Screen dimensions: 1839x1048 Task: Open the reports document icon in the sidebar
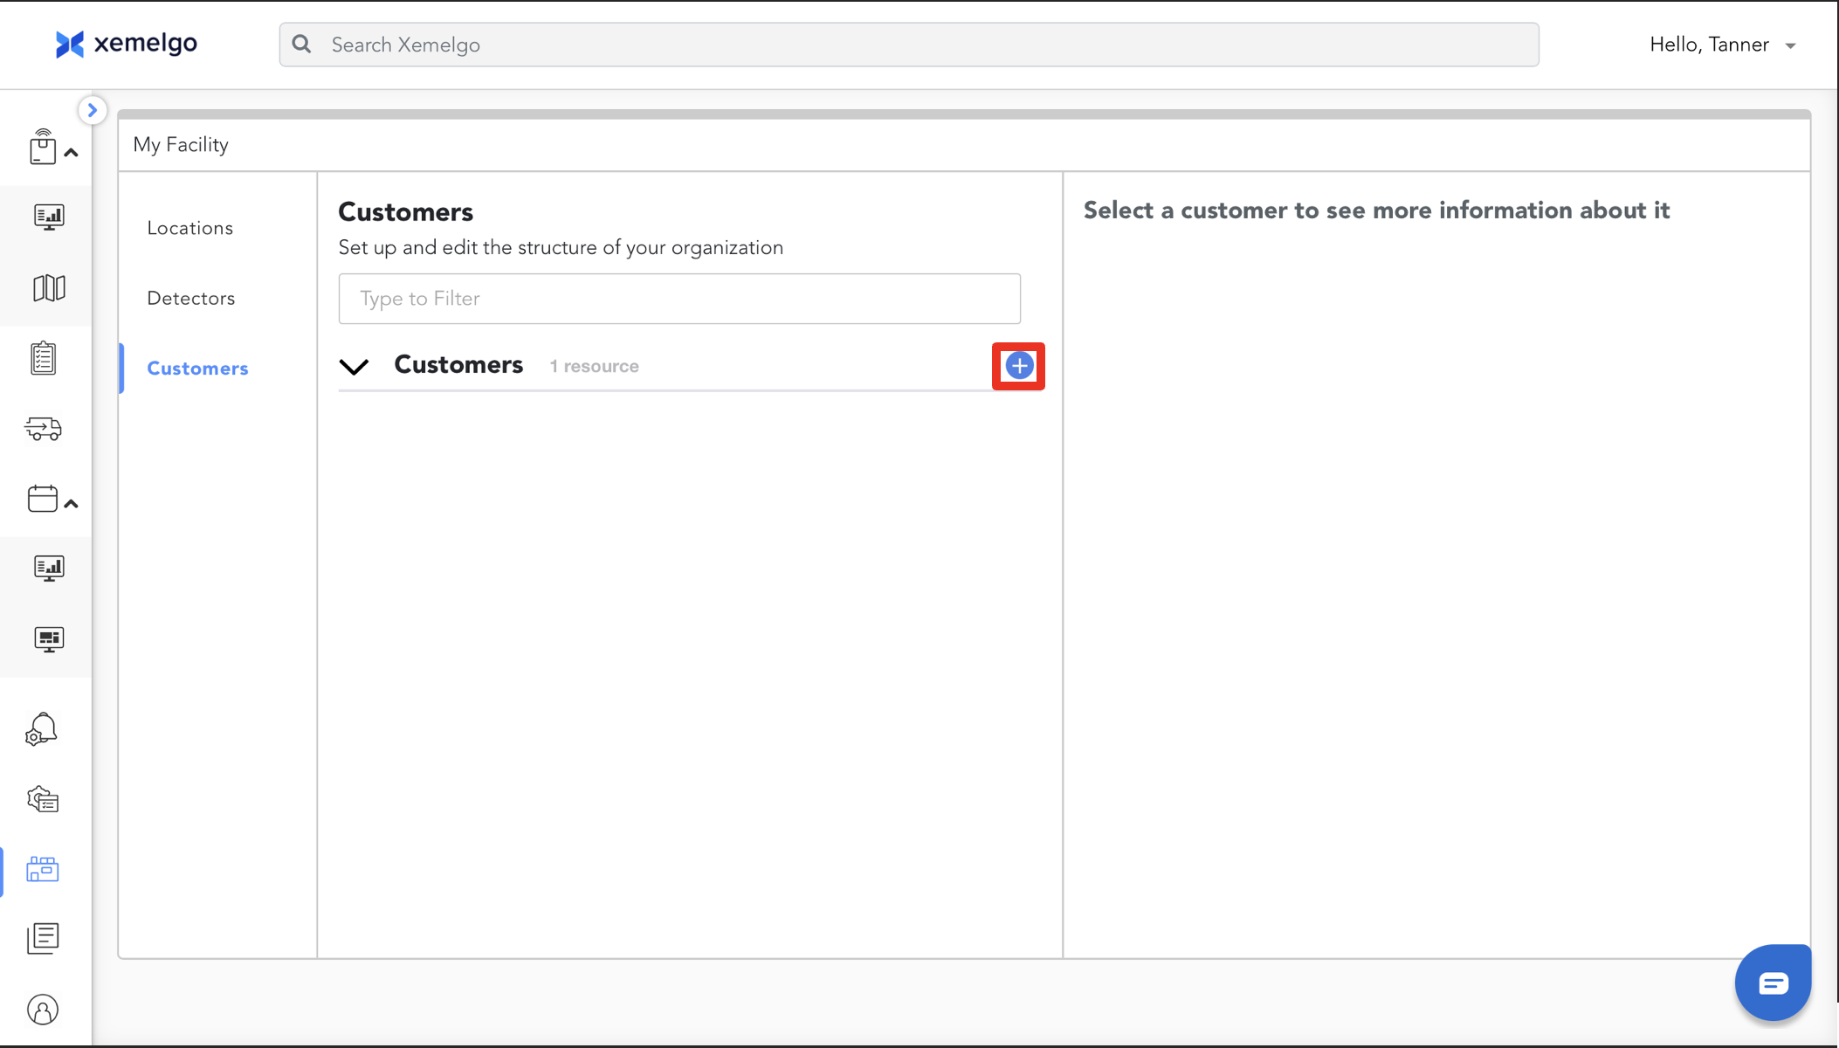43,939
